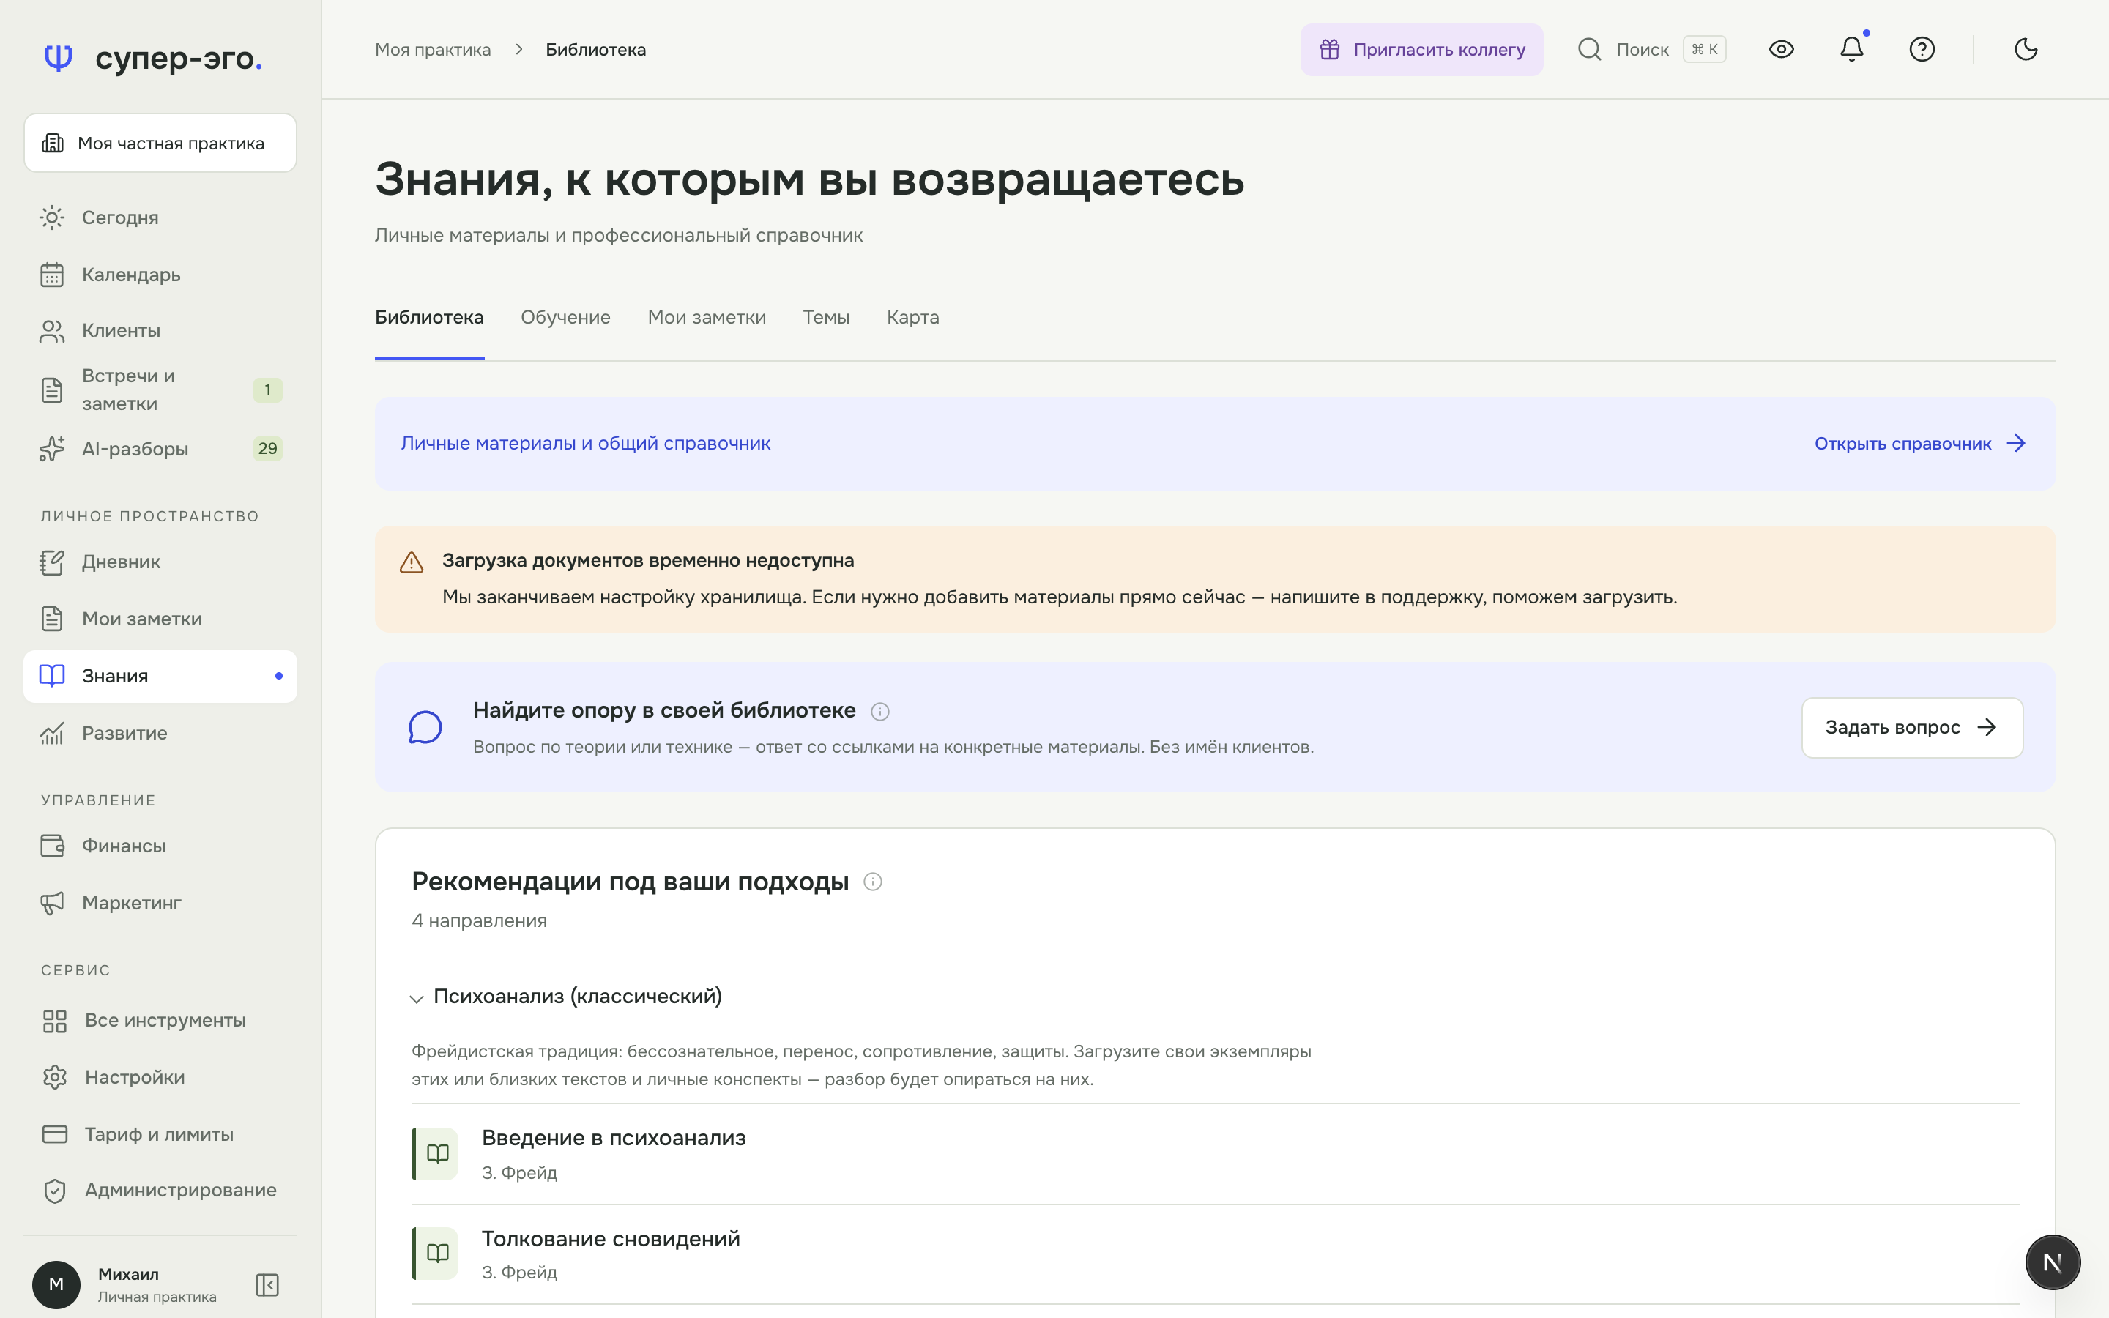Click the супер-эго logo
2109x1318 pixels.
(152, 59)
